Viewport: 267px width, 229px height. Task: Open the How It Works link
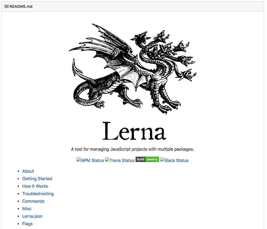click(x=35, y=186)
